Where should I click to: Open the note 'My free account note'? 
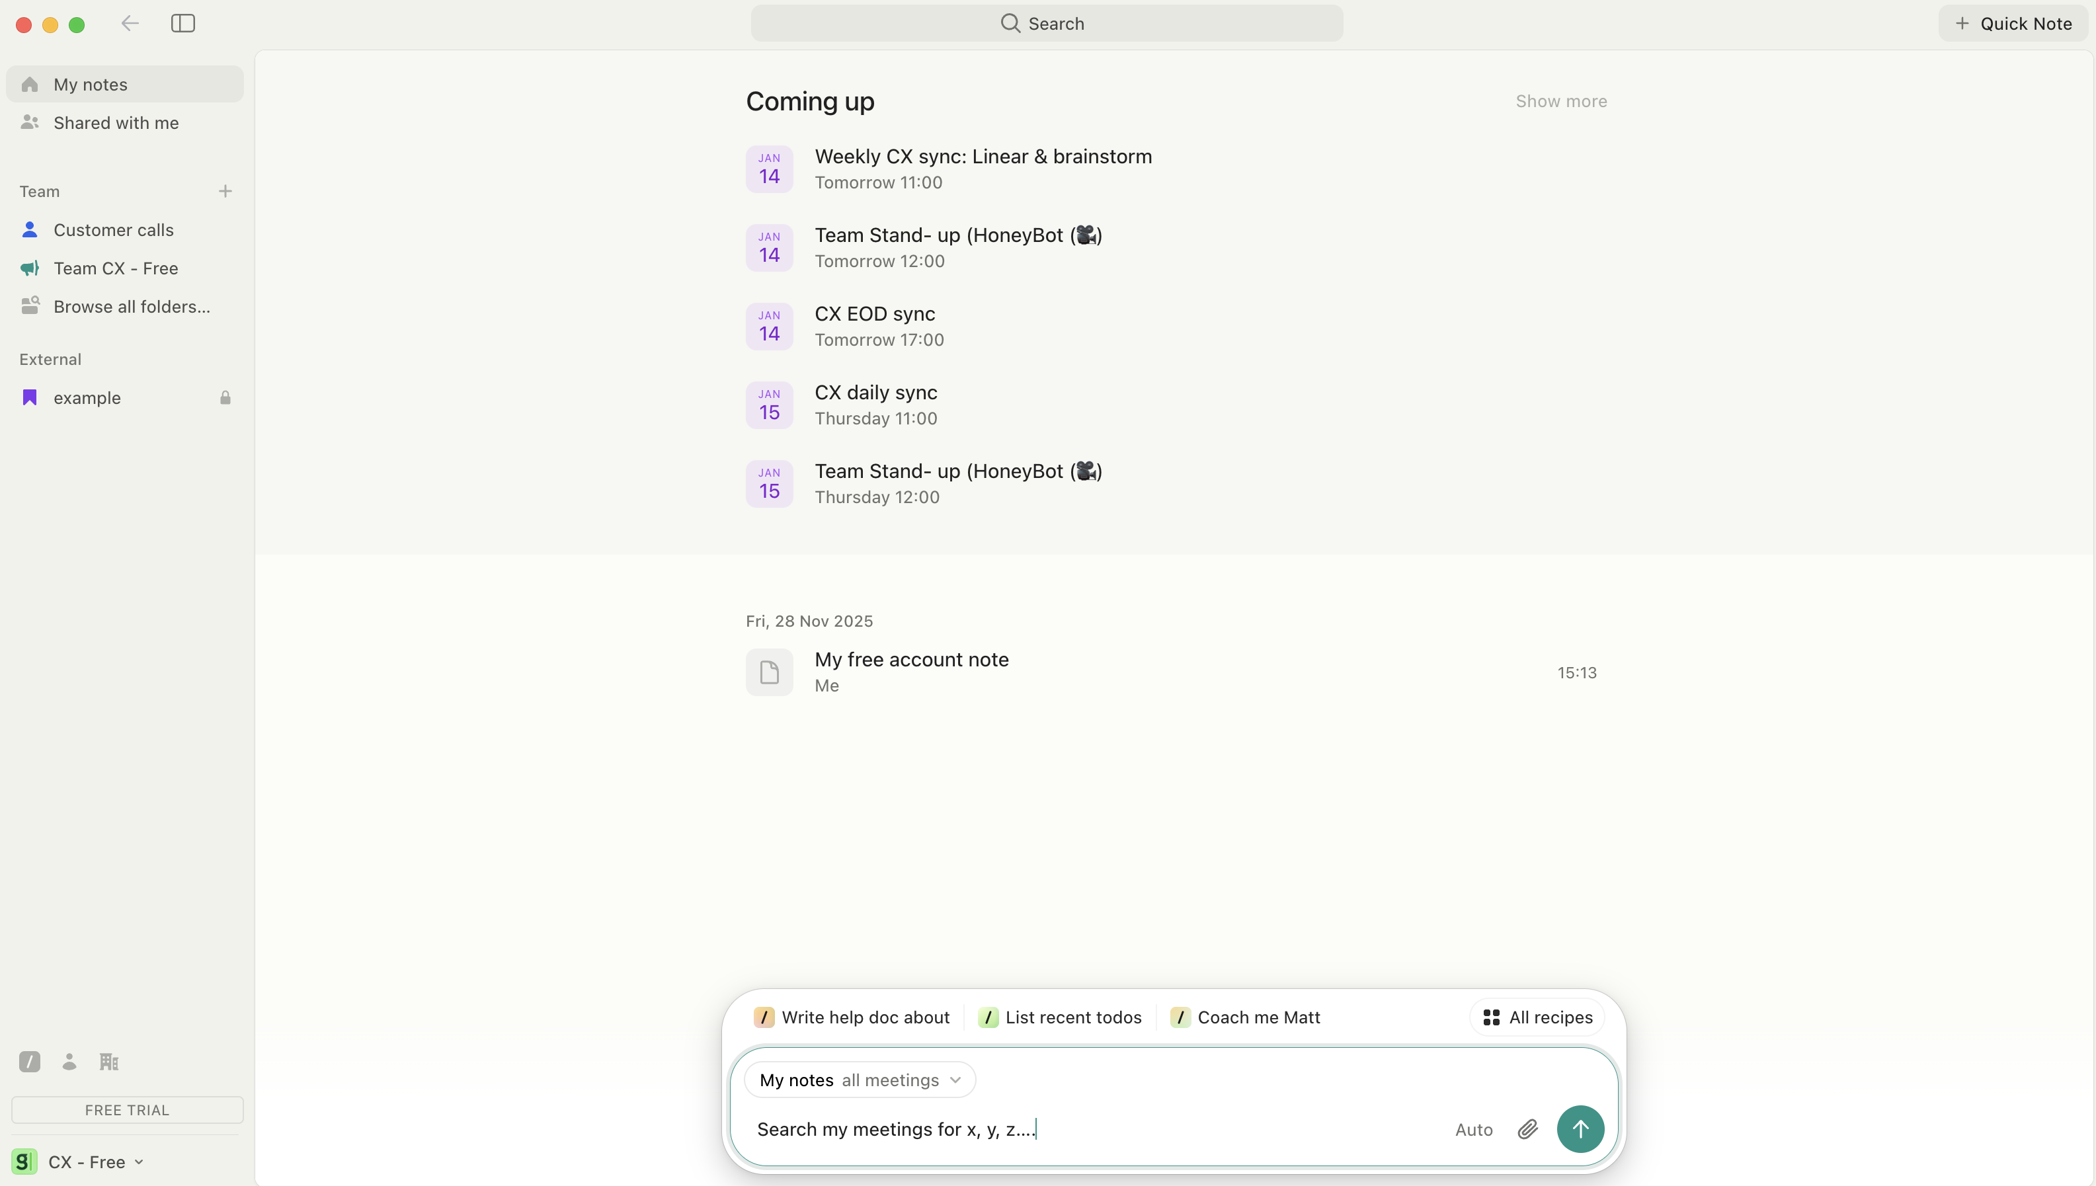click(x=910, y=660)
